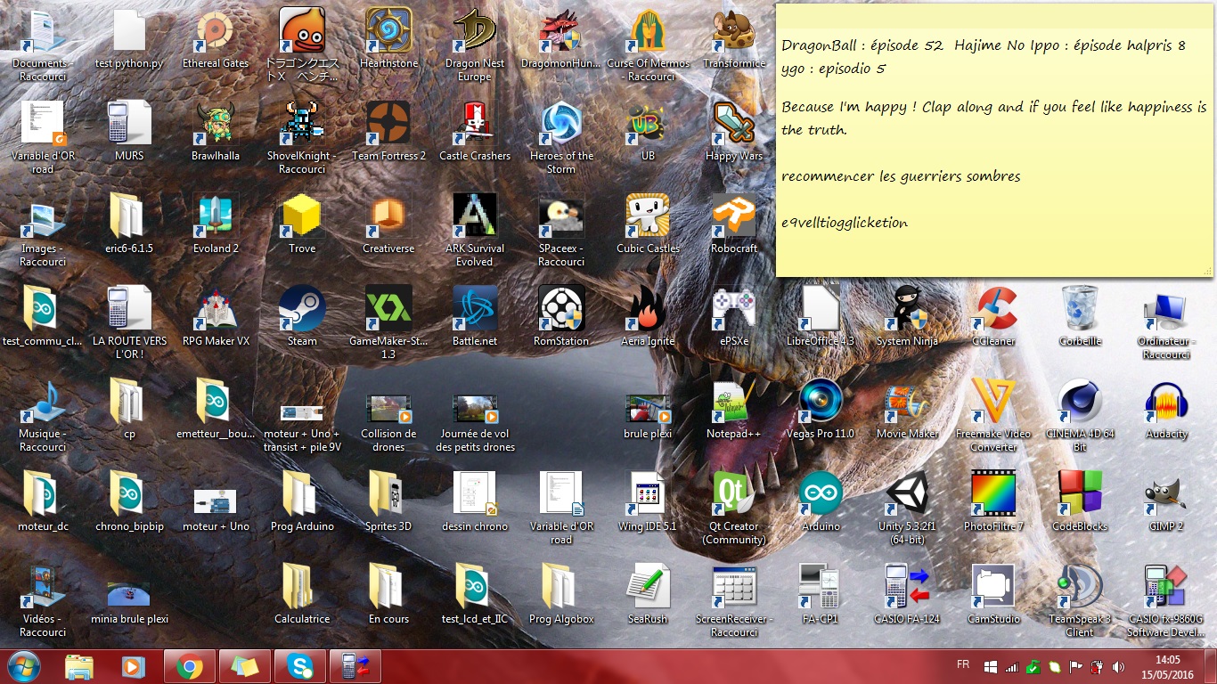Click the FR language indicator
Screen dimensions: 1217x684
click(x=963, y=664)
